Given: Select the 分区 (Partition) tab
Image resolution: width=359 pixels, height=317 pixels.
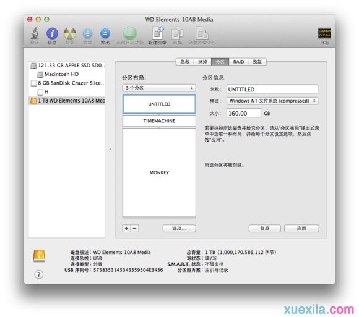Looking at the screenshot, I should click(220, 62).
